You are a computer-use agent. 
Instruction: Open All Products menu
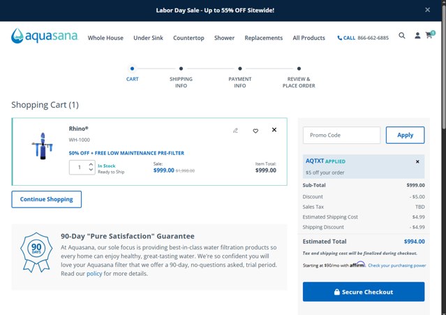[309, 38]
